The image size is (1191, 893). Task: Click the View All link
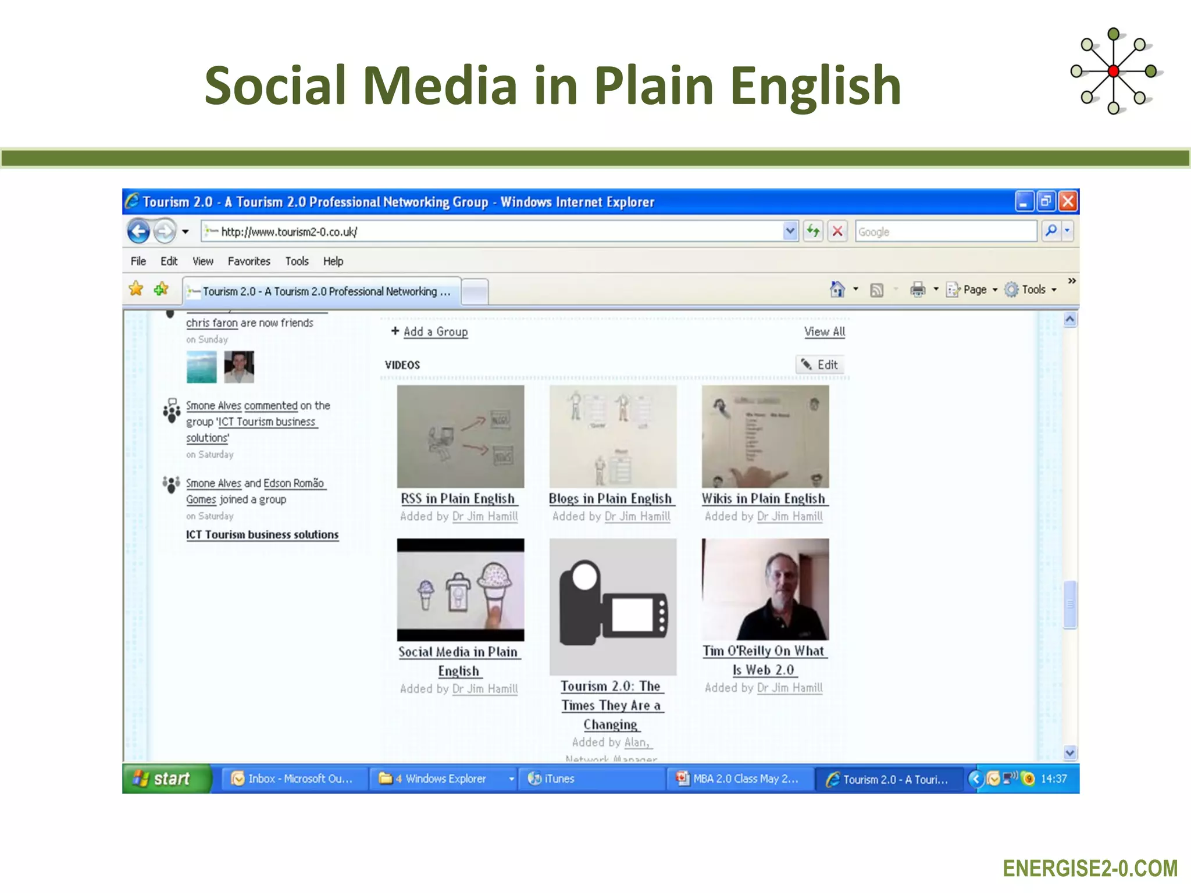pos(825,331)
